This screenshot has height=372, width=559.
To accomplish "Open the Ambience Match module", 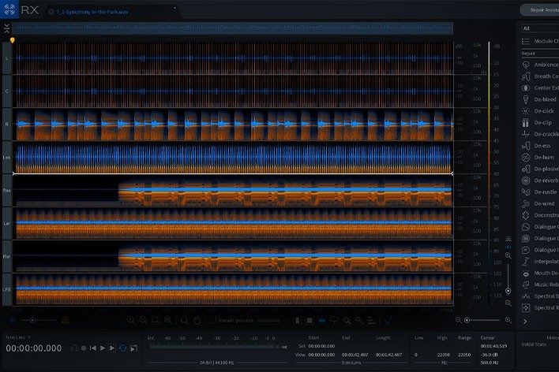I will point(541,65).
